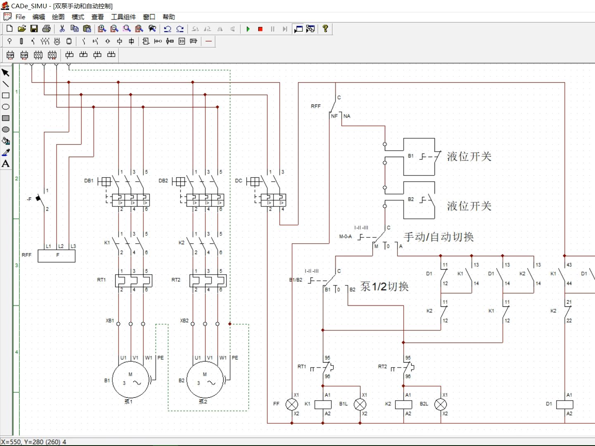Select the paint bucket fill tool
Image resolution: width=595 pixels, height=446 pixels.
click(x=6, y=141)
